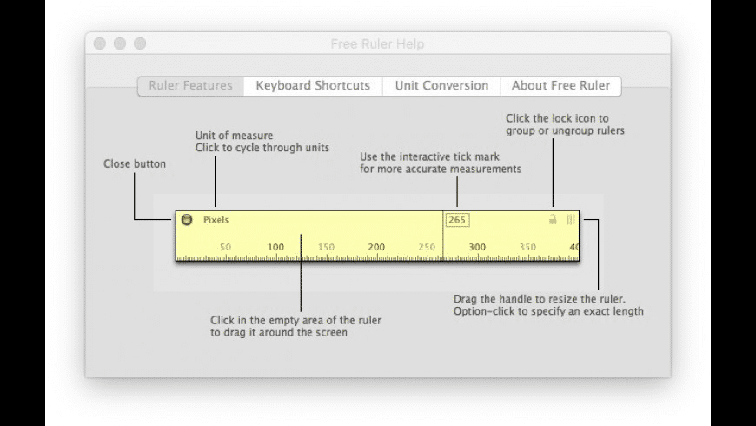Click the ruler's round close button
Viewport: 756px width, 426px height.
point(187,220)
